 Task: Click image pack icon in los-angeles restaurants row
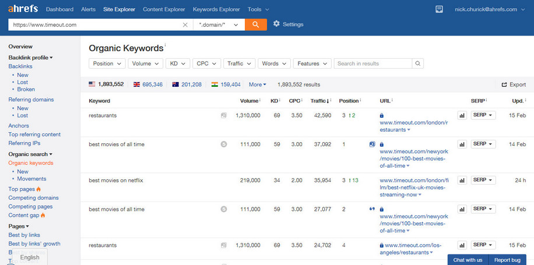pos(223,245)
